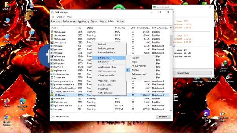Open Internet Download Manager desktop icon
This screenshot has width=237, height=133.
(x=224, y=66)
